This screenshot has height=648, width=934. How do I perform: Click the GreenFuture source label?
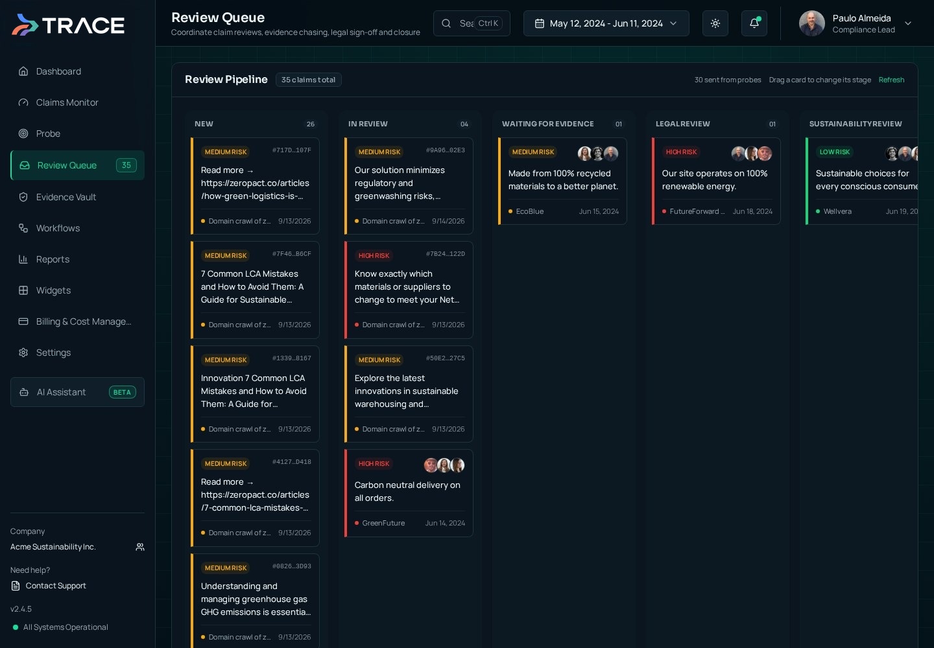[383, 523]
